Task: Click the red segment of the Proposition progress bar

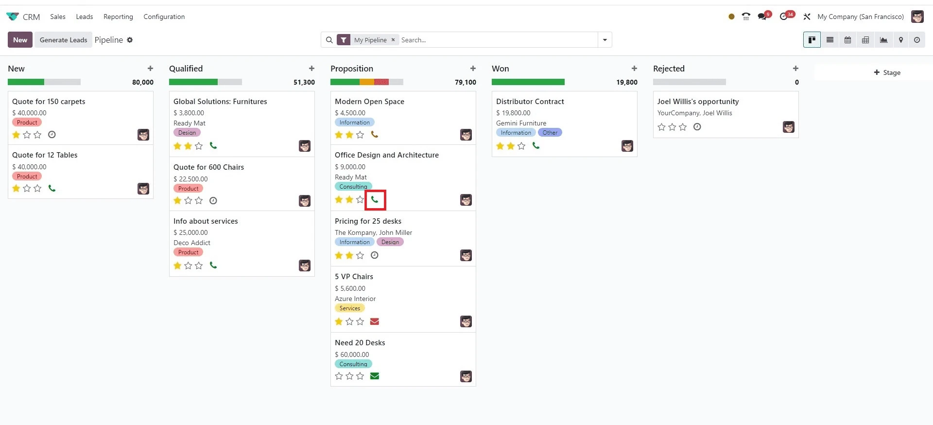Action: (x=381, y=82)
